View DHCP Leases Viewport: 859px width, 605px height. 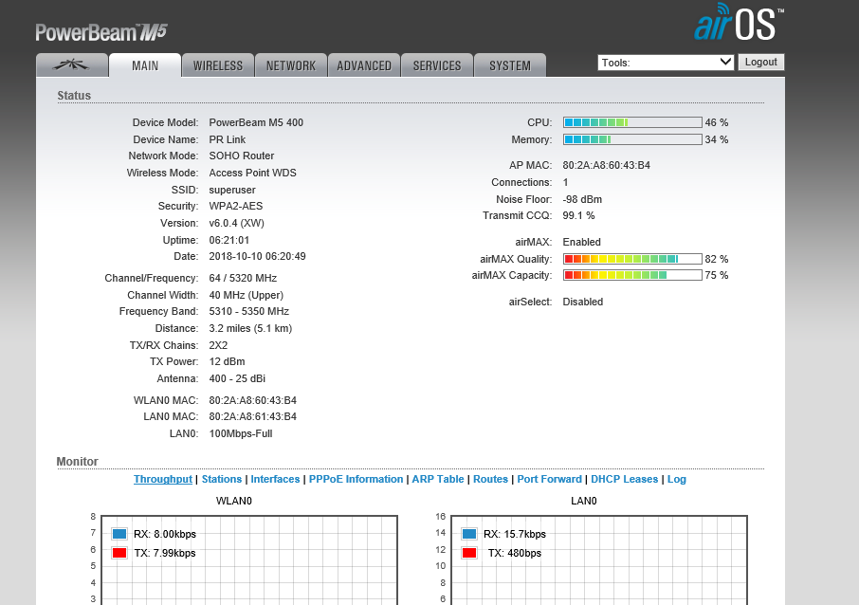pyautogui.click(x=624, y=480)
